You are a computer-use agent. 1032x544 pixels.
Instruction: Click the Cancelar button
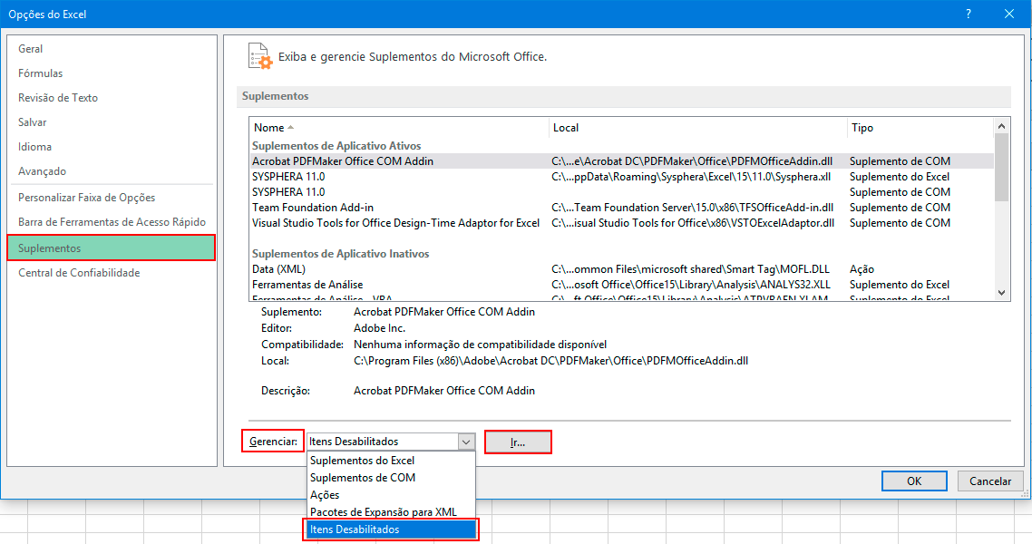990,481
